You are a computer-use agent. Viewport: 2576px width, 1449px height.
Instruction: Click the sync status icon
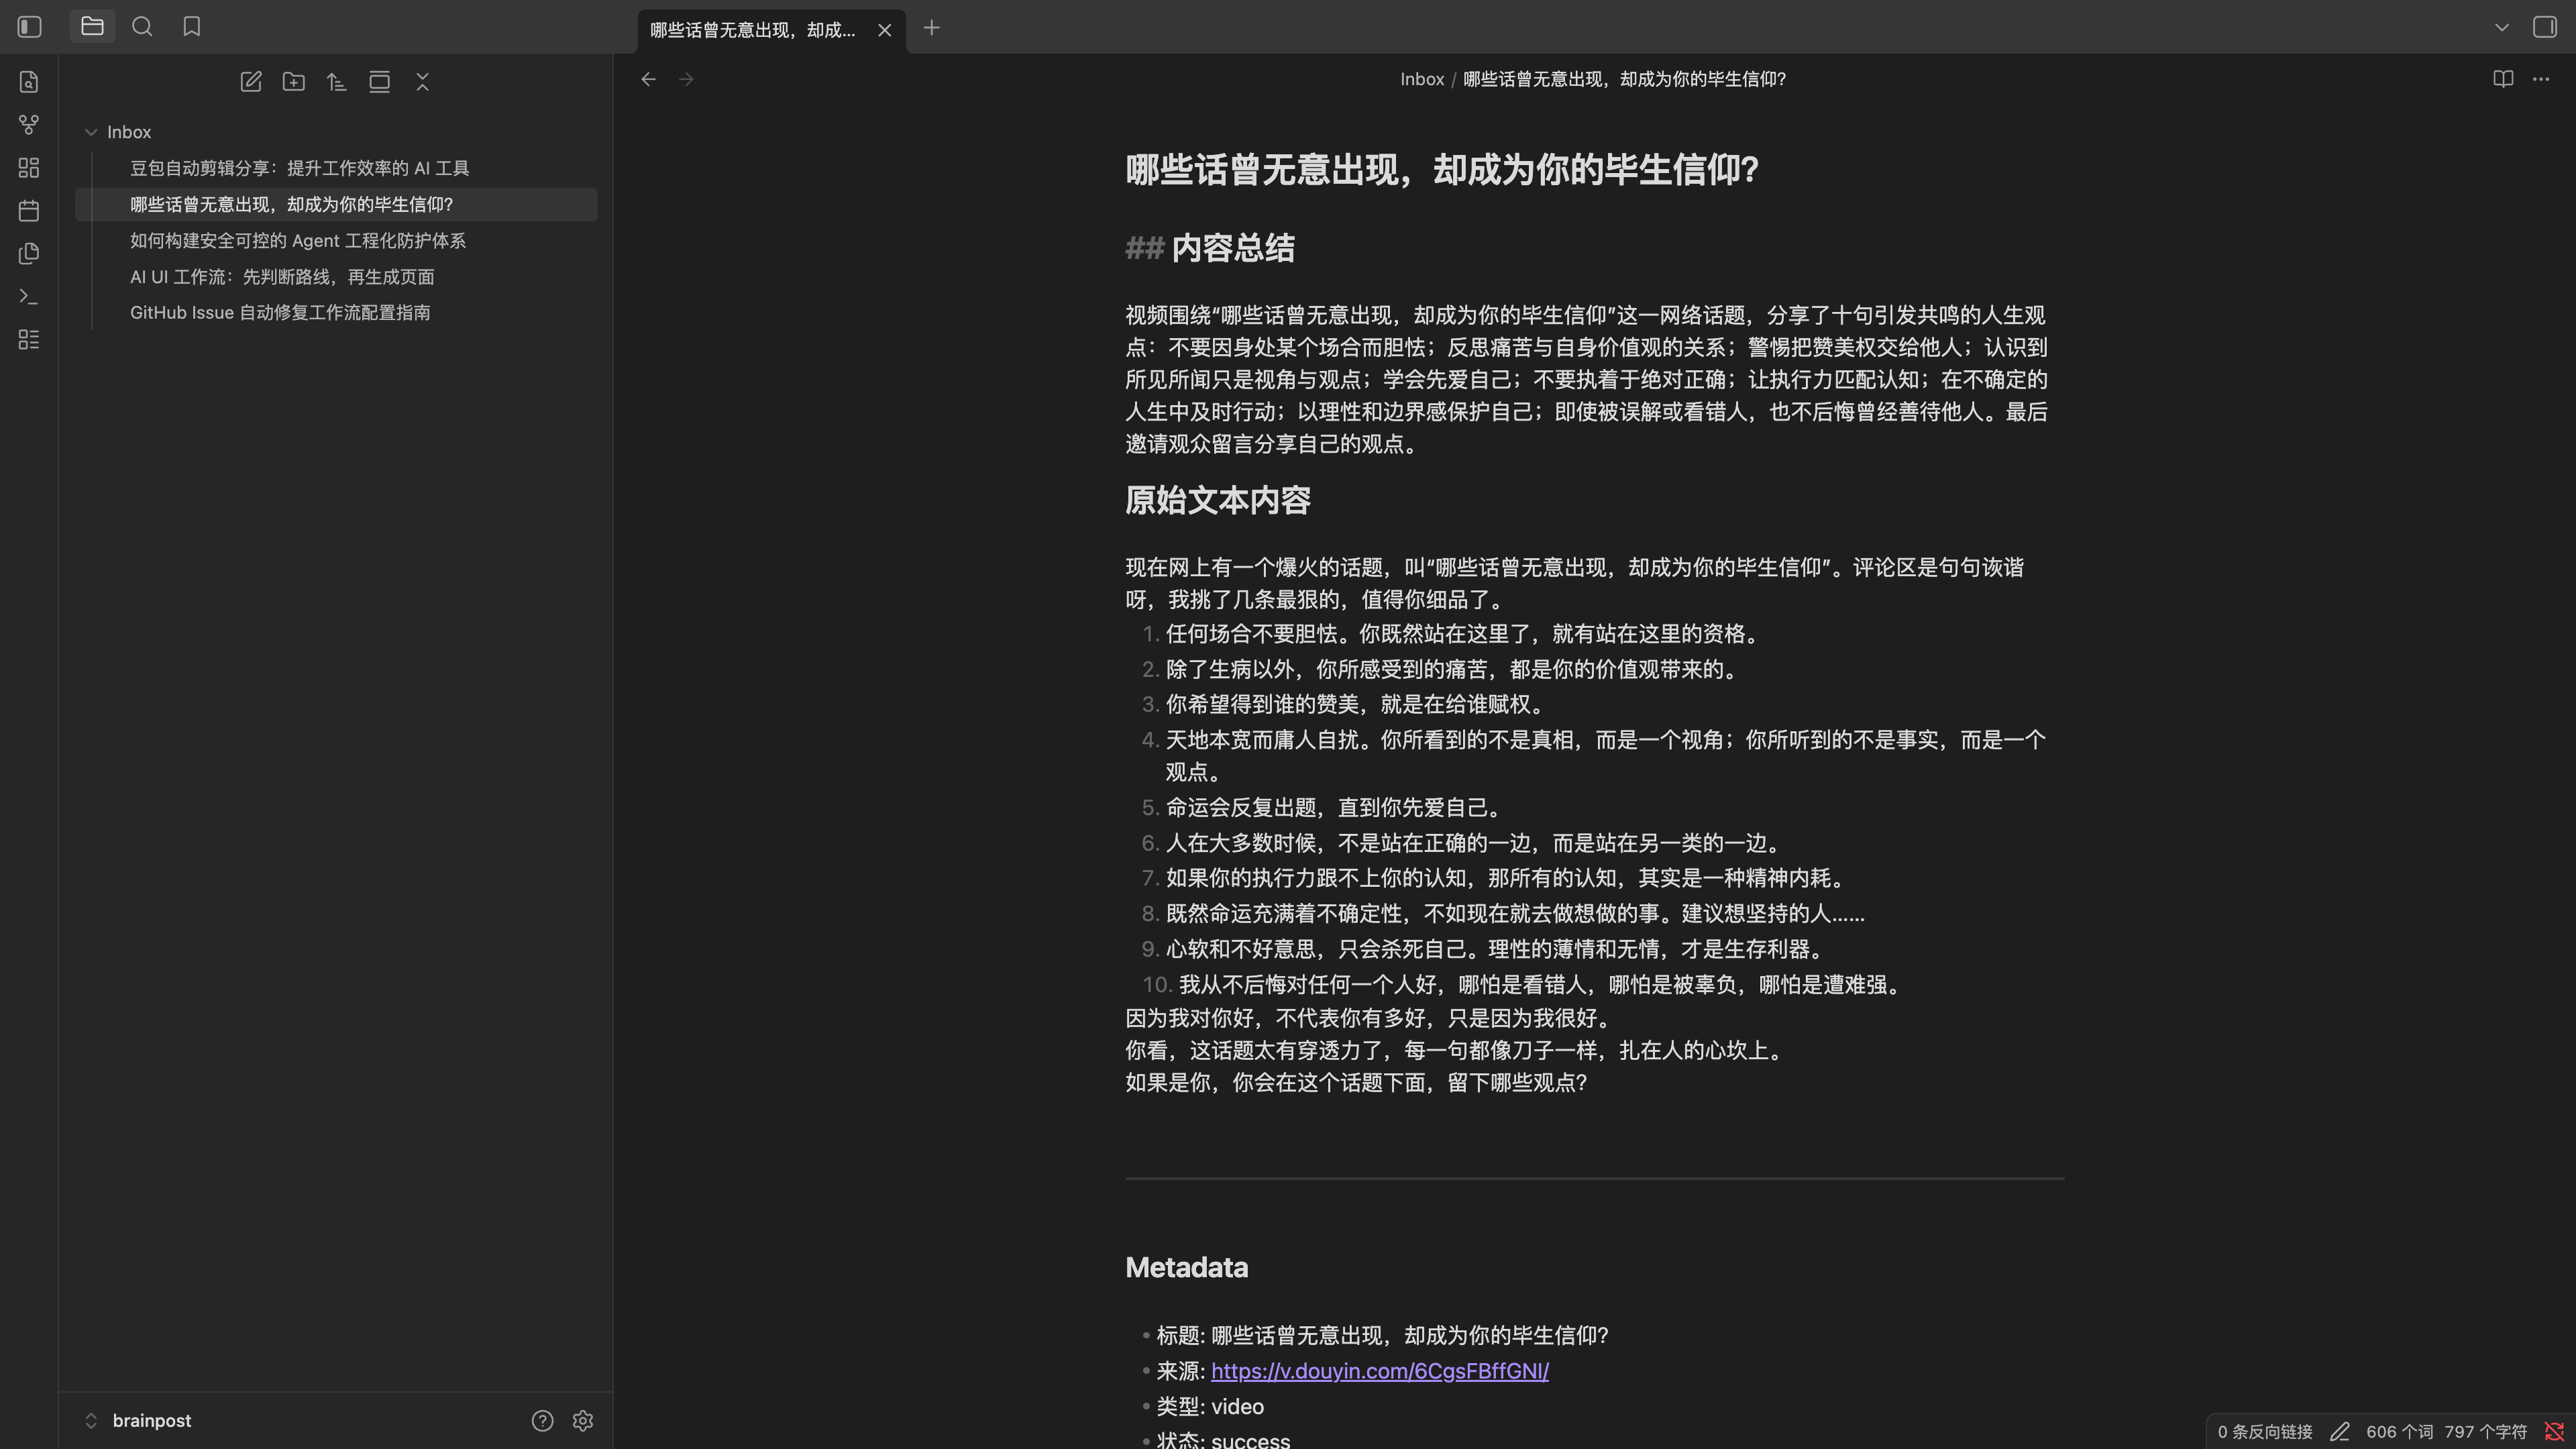tap(2554, 1432)
